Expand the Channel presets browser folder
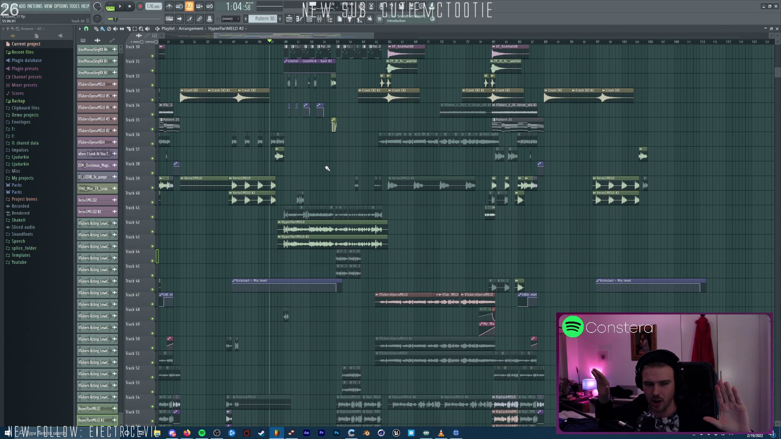This screenshot has width=781, height=439. click(x=26, y=77)
